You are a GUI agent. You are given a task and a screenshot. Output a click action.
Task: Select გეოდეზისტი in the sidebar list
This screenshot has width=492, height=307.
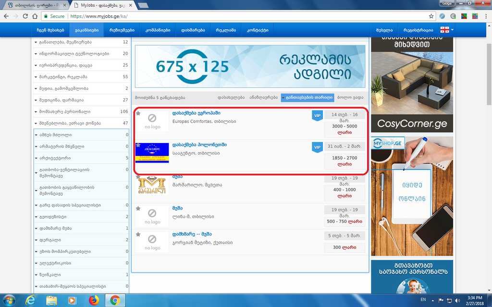(x=53, y=217)
